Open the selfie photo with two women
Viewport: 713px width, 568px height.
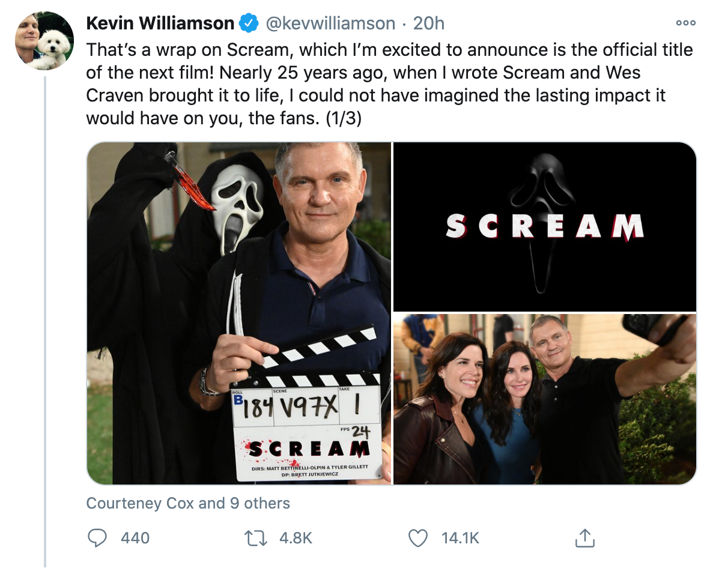545,399
